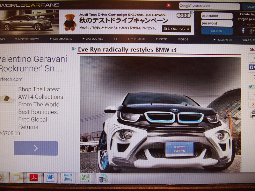Click the teddy bear image in Audi ad
Viewport: 255px width, 191px height.
pyautogui.click(x=70, y=22)
